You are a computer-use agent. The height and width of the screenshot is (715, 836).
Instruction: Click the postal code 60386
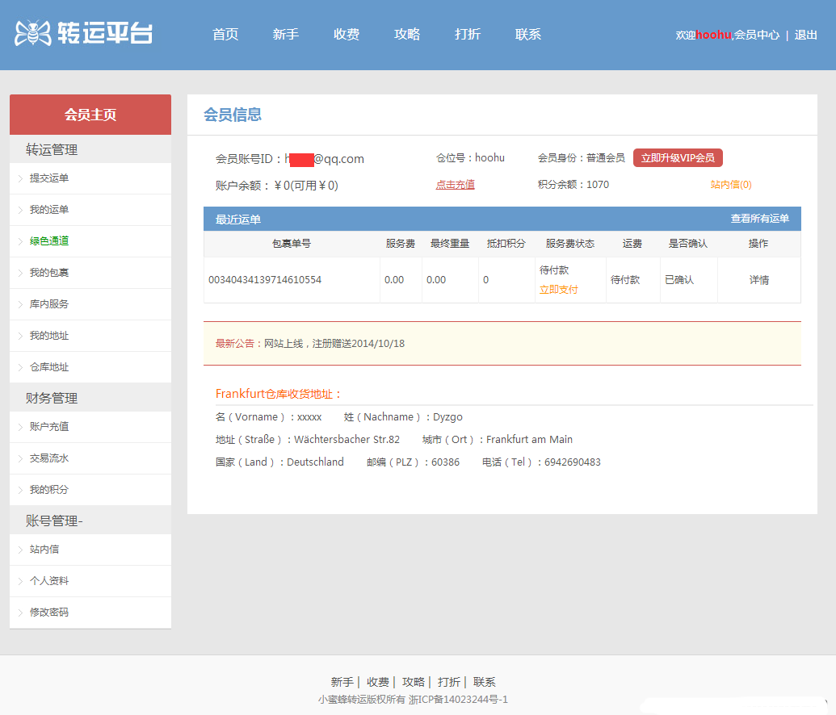445,462
